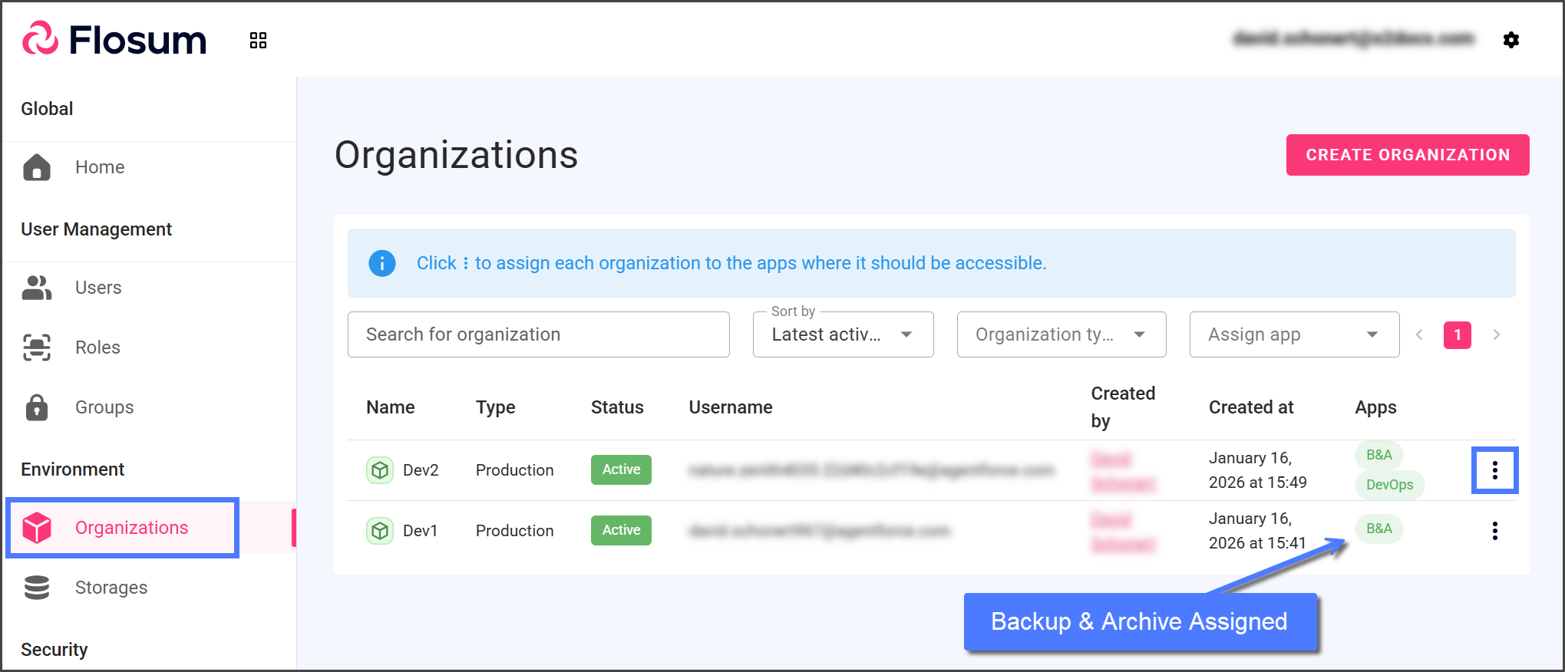1565x672 pixels.
Task: Click the blue info icon in banner
Action: (382, 263)
